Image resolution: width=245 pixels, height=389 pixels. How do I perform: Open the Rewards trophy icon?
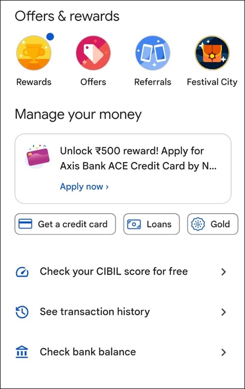pos(34,53)
